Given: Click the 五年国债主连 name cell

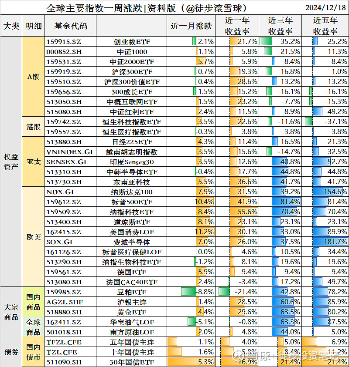Looking at the screenshot, I should point(132,342).
